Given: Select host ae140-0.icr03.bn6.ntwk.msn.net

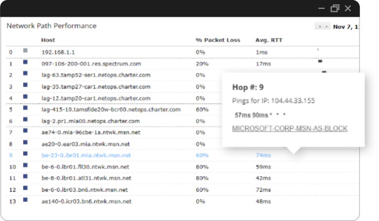Looking at the screenshot, I should click(x=86, y=201).
